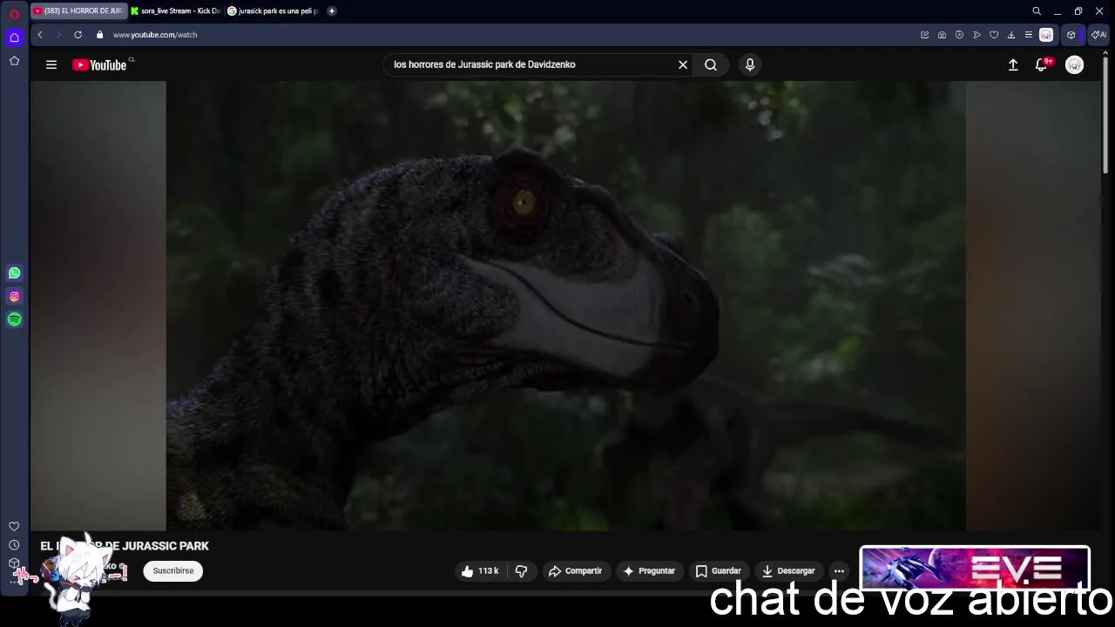Ask about the video with Preguntar
This screenshot has width=1115, height=627.
click(x=649, y=571)
